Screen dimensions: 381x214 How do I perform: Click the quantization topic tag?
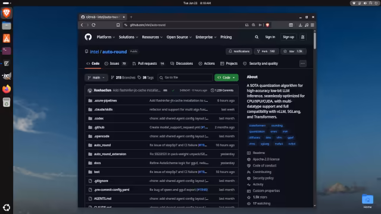257,131
